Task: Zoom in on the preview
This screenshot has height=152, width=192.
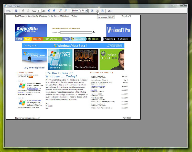Action: click(66, 11)
